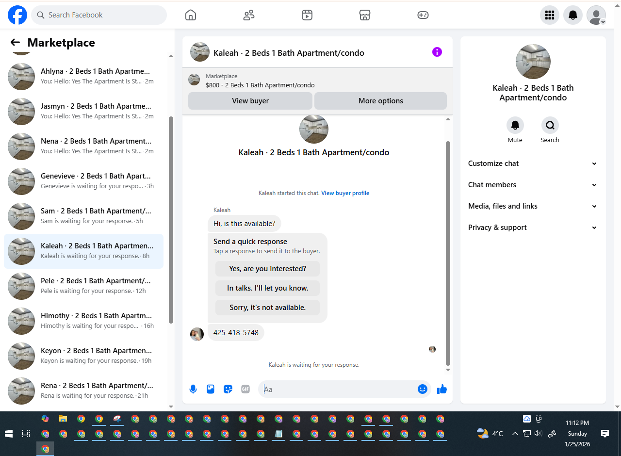Viewport: 621px width, 456px height.
Task: Click the back arrow beside Marketplace
Action: coord(15,43)
